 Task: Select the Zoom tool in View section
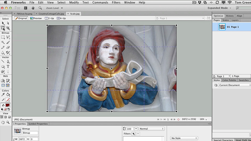[8, 122]
